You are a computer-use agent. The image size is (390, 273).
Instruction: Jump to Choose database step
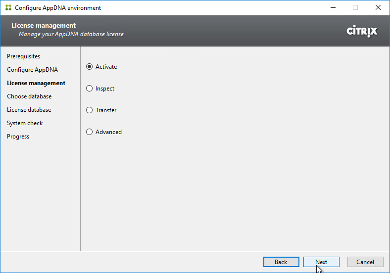pos(29,96)
